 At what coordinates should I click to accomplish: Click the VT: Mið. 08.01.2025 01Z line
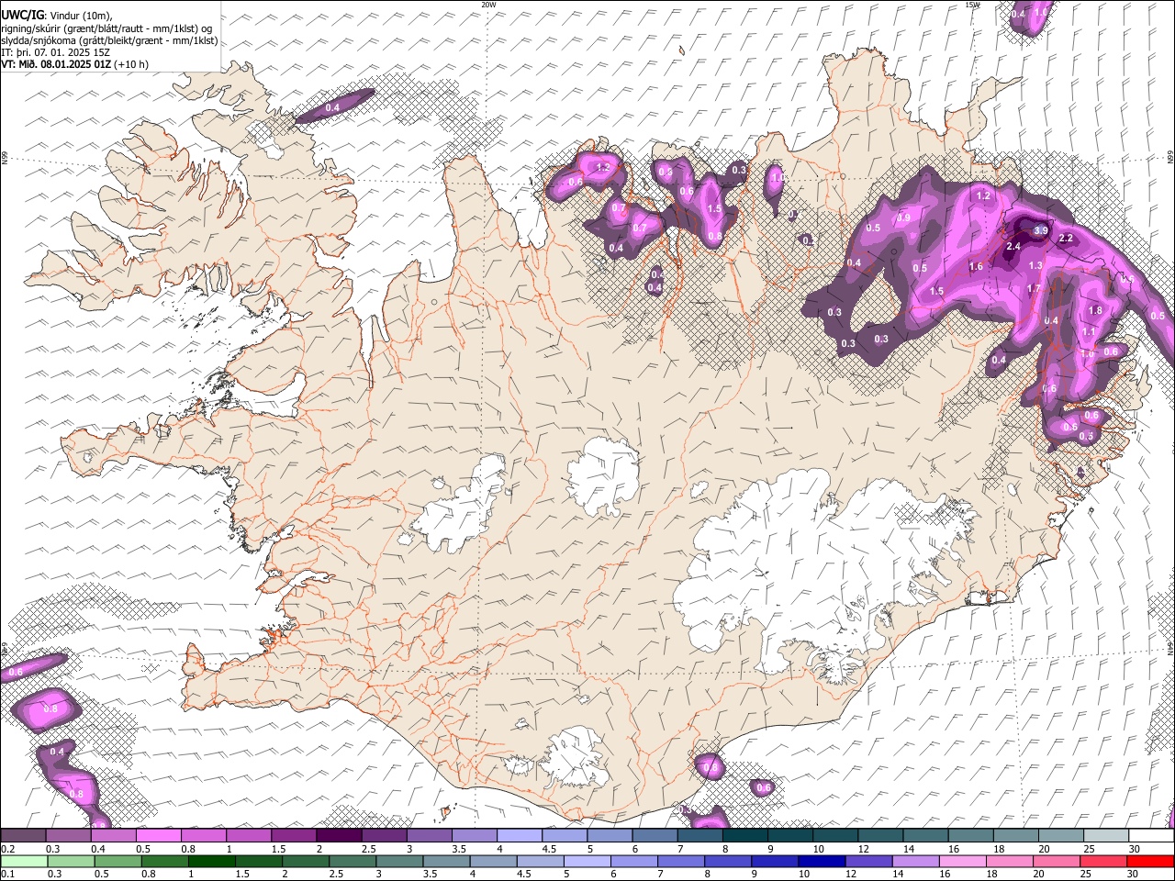(x=56, y=64)
